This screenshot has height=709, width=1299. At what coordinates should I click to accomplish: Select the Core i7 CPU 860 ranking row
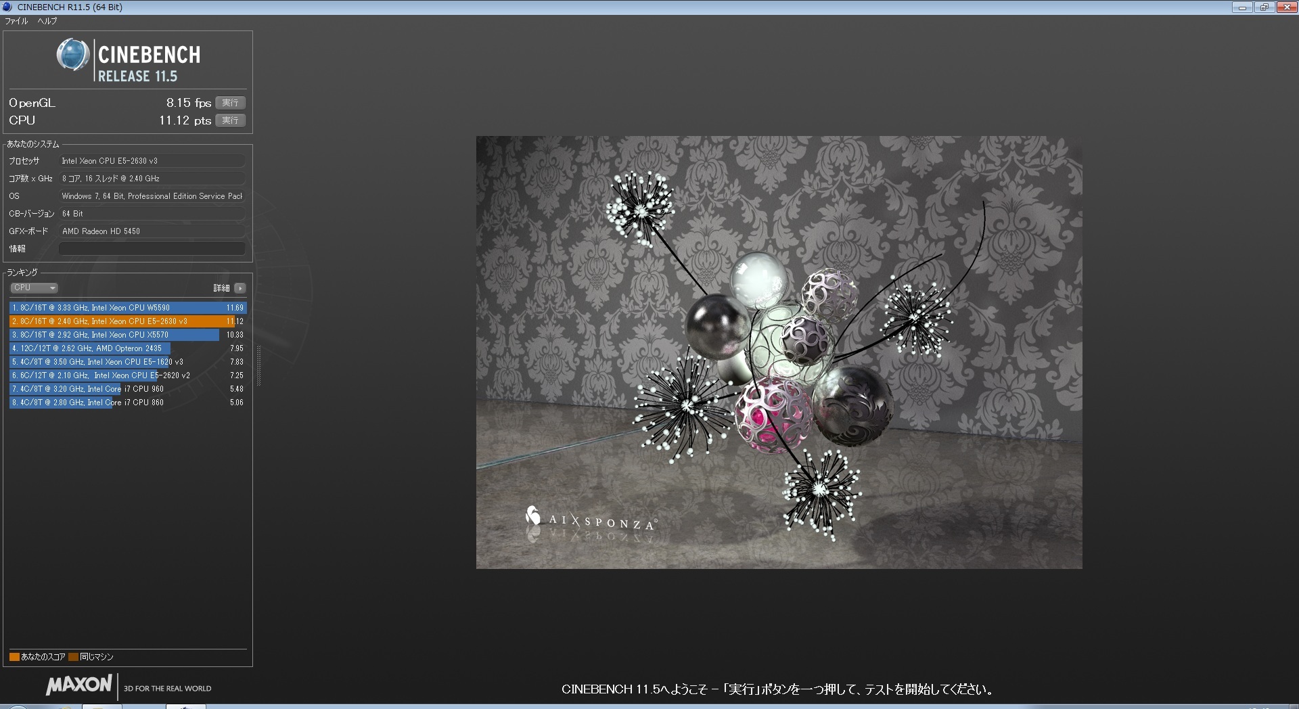[127, 403]
